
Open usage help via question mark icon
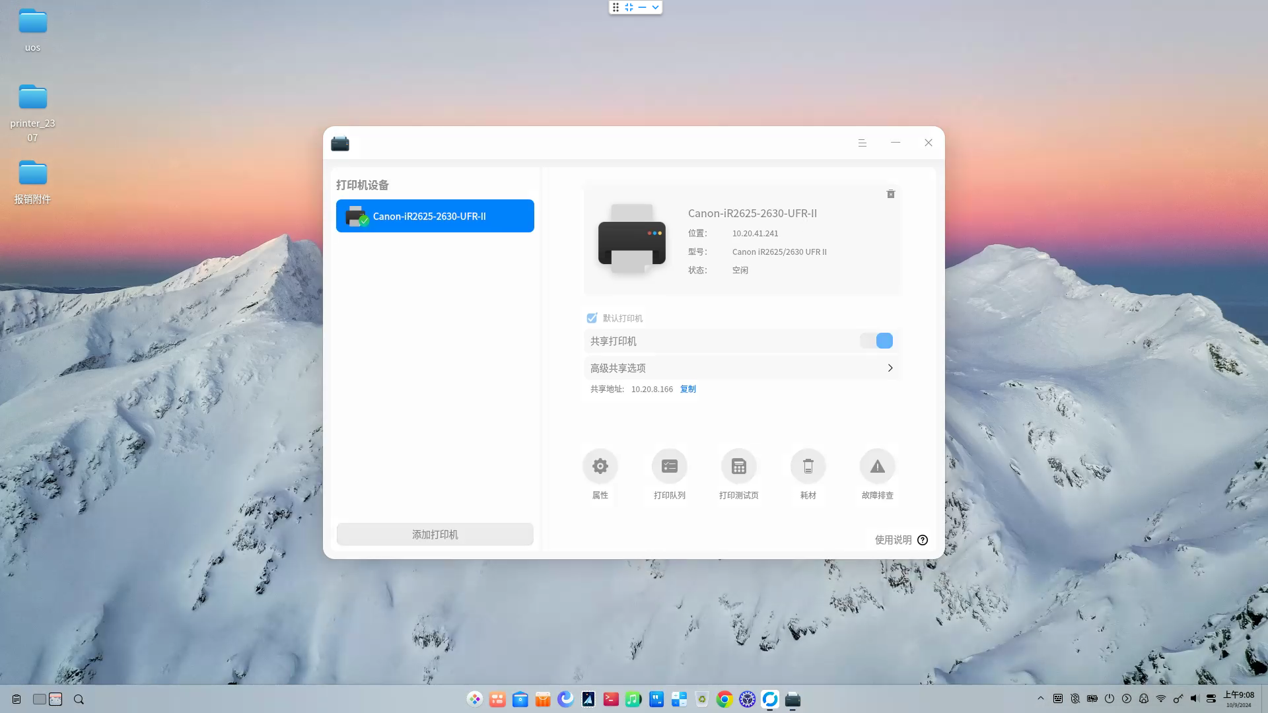click(x=923, y=539)
